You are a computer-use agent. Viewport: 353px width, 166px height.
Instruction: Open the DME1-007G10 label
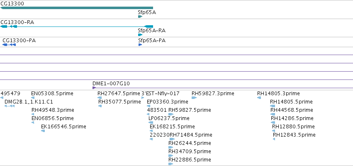111,84
